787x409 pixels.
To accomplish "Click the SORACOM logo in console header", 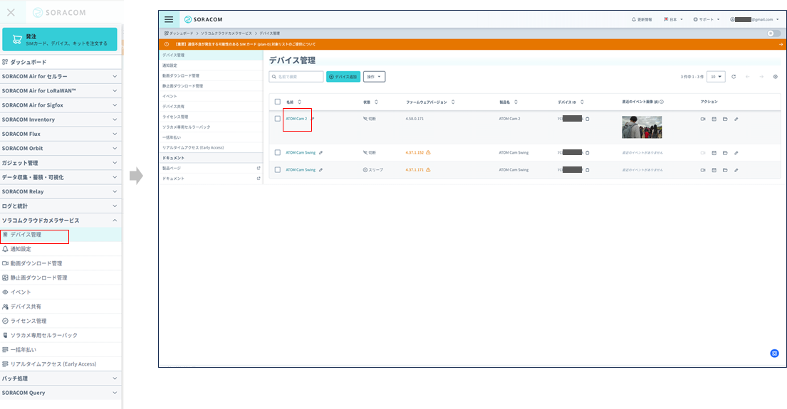I will click(x=203, y=19).
